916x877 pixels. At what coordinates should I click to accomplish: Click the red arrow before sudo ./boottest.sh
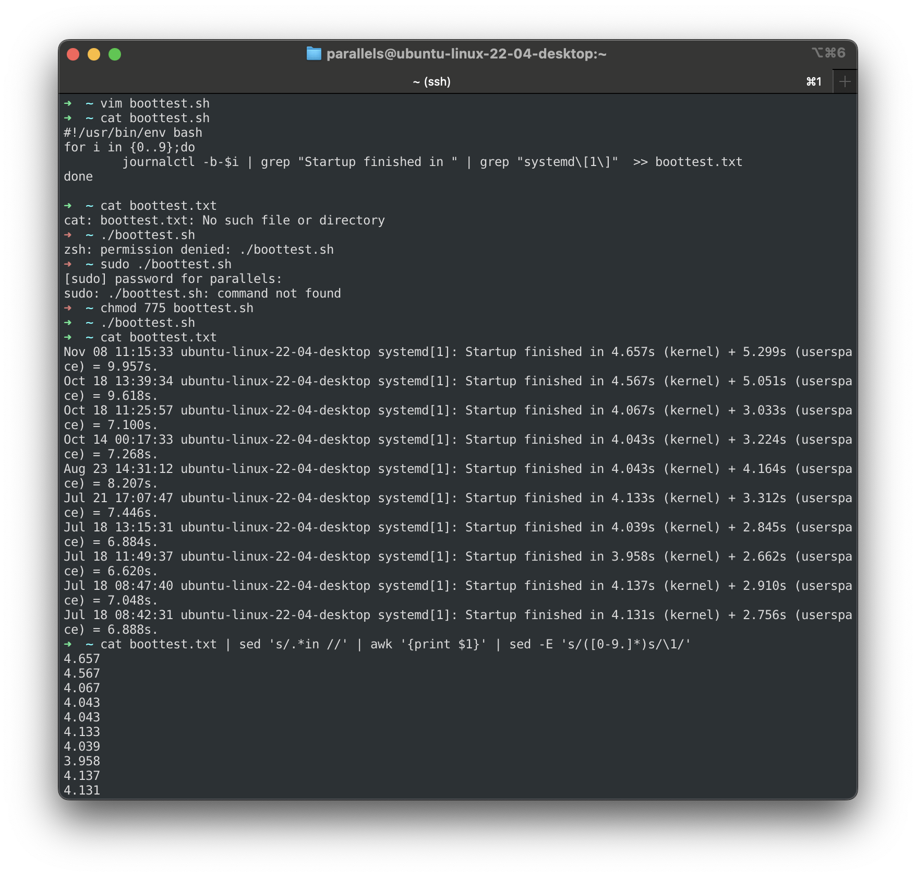point(68,264)
